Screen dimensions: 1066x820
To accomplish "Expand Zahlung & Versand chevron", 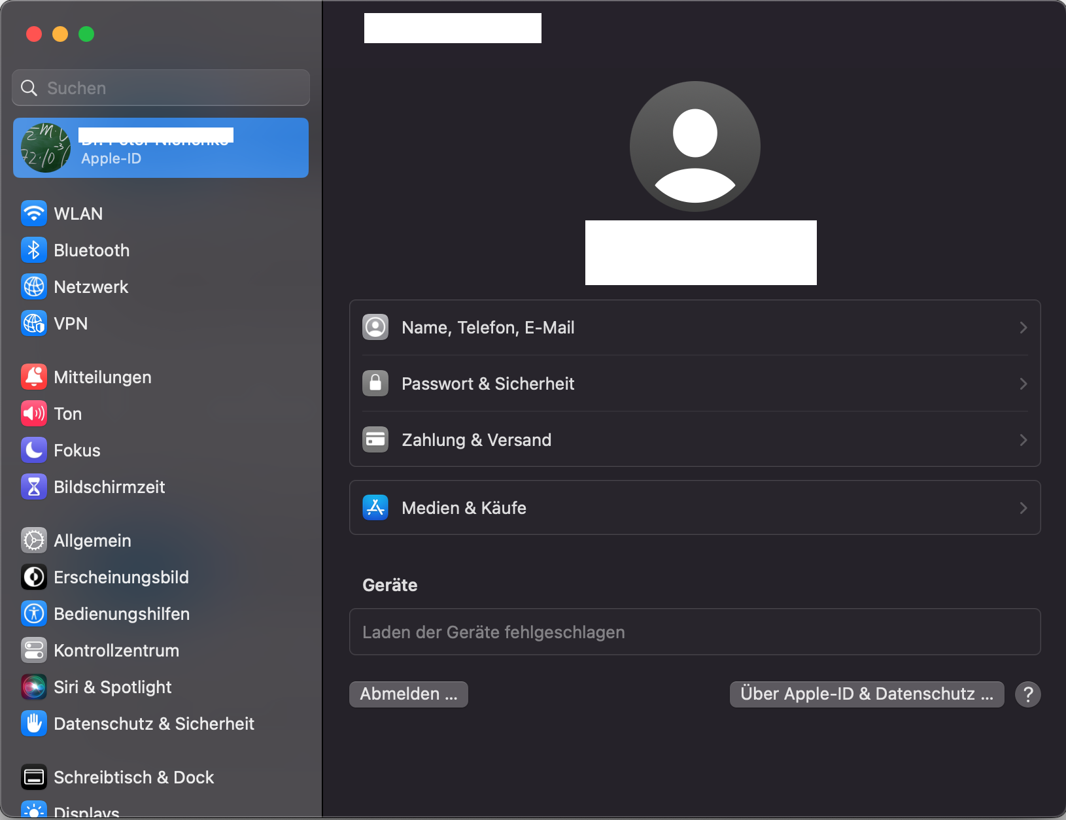I will coord(1023,439).
